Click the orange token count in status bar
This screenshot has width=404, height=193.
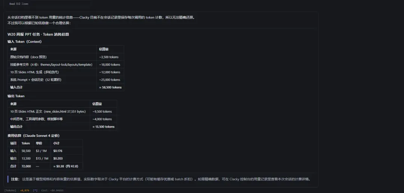[24, 190]
